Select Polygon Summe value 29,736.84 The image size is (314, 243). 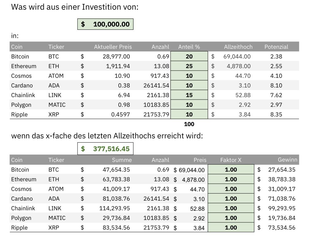point(116,218)
